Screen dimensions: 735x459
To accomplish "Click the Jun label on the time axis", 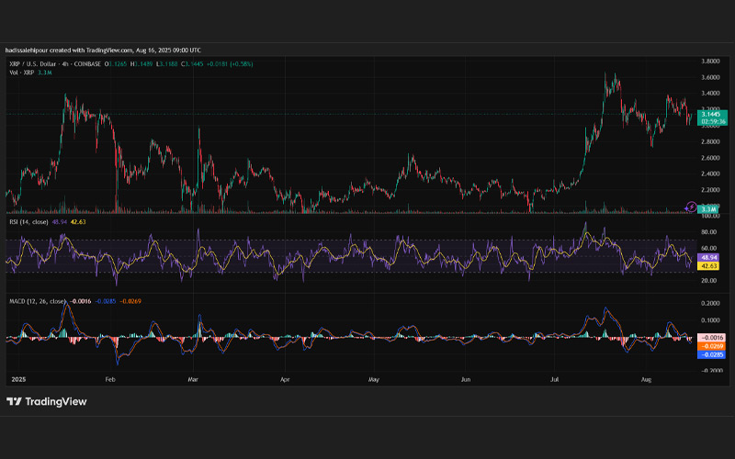I will coord(466,379).
